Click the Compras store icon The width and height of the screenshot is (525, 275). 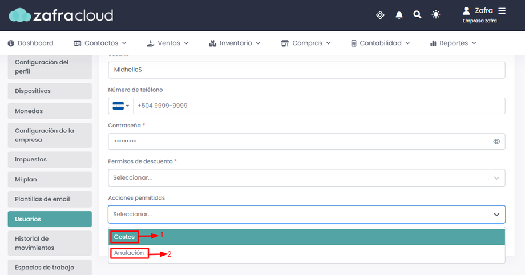pos(285,43)
